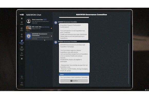
Task: Click the Confirm button on the quest card
Action: tap(74, 81)
